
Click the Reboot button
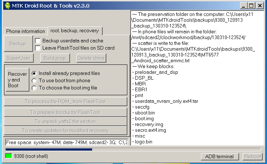[x=252, y=156]
